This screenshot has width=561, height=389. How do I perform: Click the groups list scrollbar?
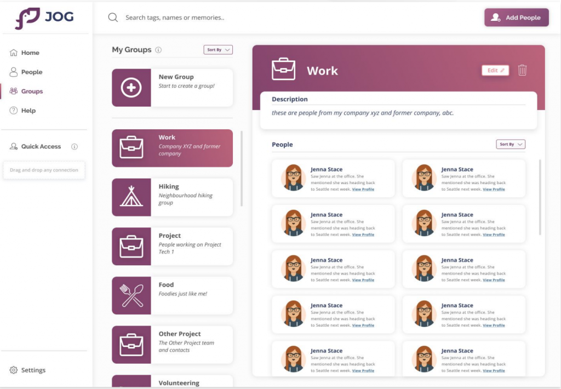pyautogui.click(x=242, y=168)
